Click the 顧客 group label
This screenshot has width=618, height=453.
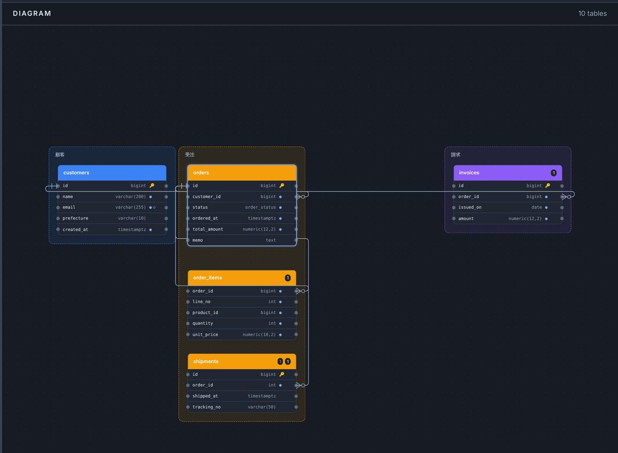click(60, 154)
